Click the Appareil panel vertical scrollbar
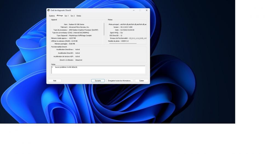The width and height of the screenshot is (274, 154). [104, 29]
